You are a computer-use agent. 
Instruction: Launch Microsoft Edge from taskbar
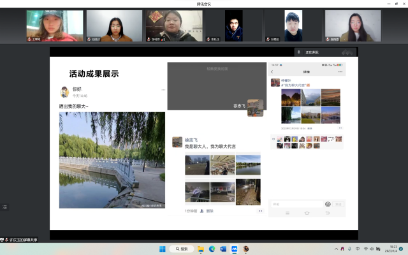click(212, 249)
